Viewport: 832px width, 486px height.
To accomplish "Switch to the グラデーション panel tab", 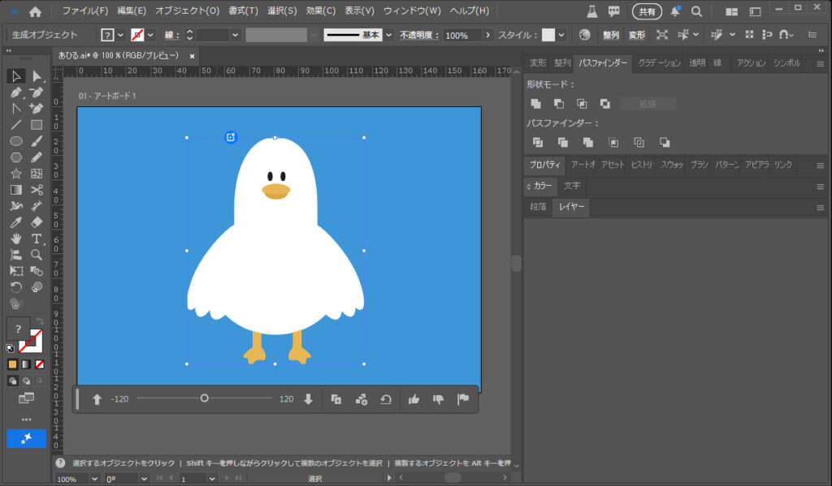I will 659,63.
